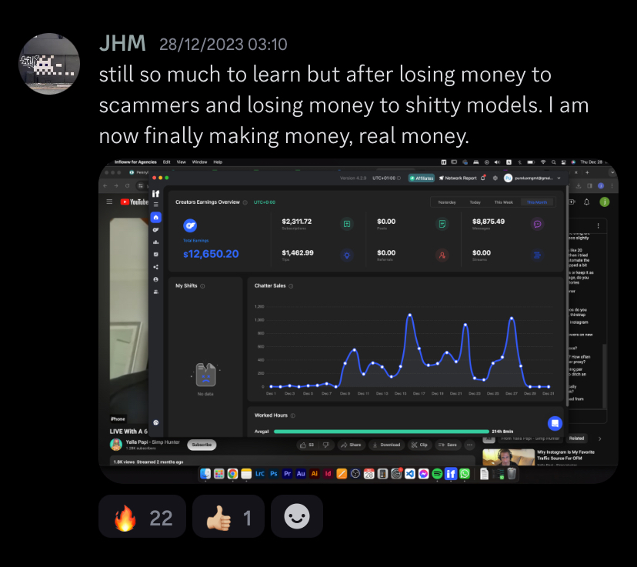
Task: Open the Network Report link
Action: (x=458, y=178)
